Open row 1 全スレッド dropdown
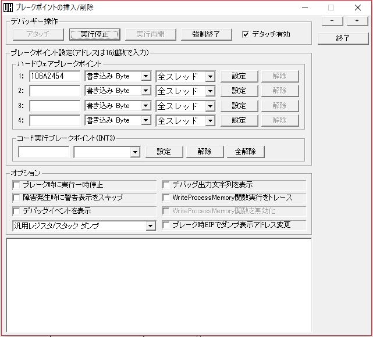Screen dimensions: 373x337 186,77
